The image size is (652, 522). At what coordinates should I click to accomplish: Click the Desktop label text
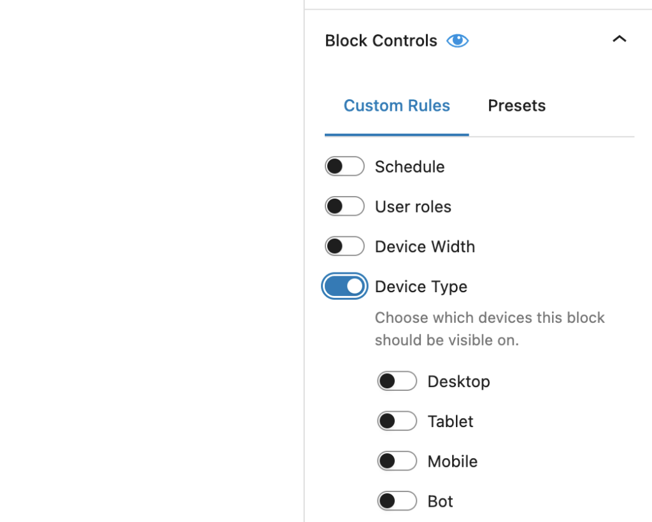pos(458,381)
